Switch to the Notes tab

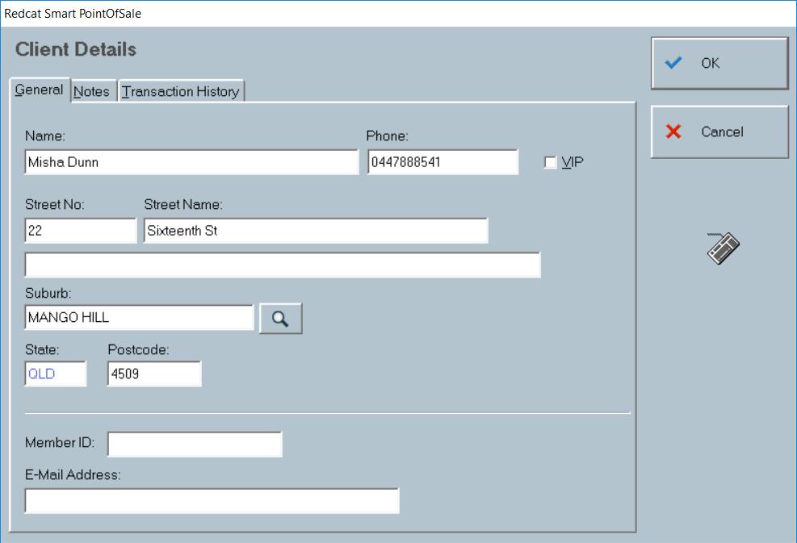tap(90, 91)
